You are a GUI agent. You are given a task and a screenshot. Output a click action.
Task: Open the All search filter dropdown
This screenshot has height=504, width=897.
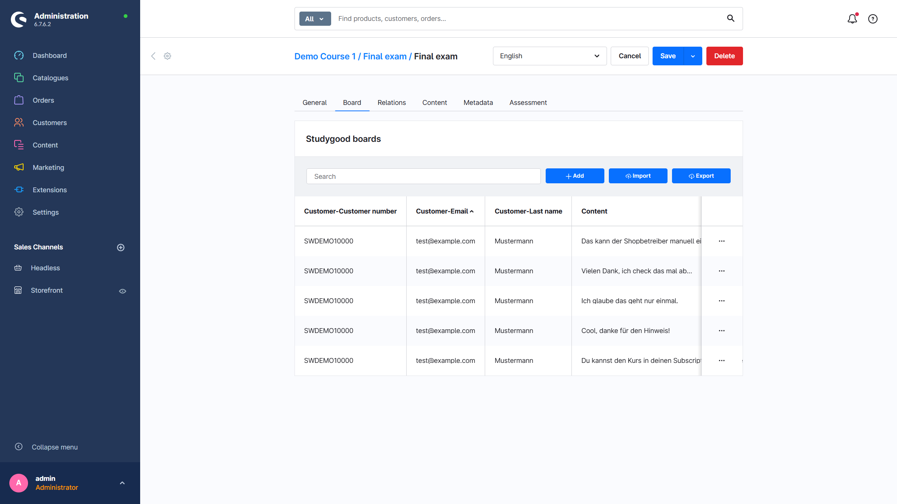315,19
